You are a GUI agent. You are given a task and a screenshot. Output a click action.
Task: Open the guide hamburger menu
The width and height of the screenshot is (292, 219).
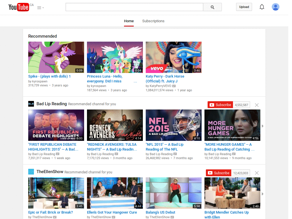(x=40, y=8)
